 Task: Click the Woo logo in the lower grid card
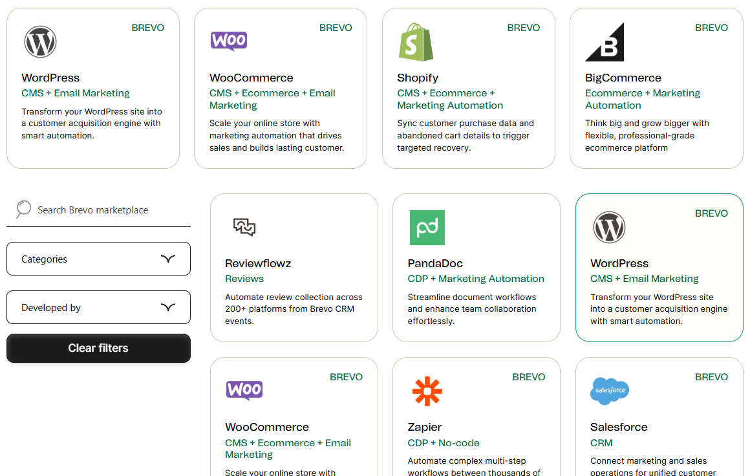click(x=244, y=391)
